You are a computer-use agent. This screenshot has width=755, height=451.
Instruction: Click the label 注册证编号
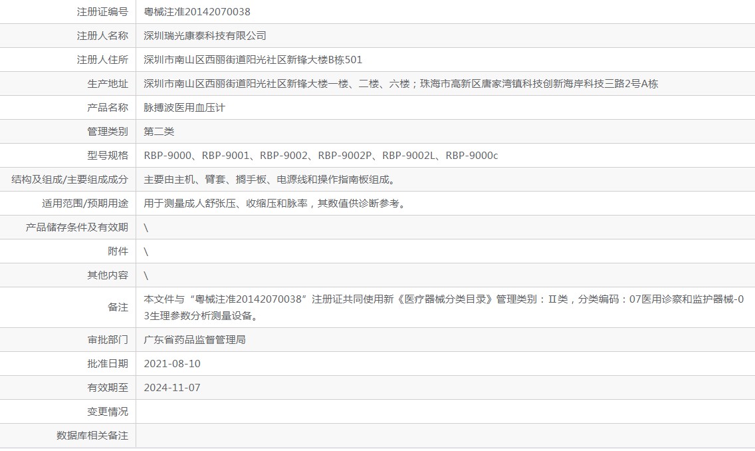pos(102,11)
